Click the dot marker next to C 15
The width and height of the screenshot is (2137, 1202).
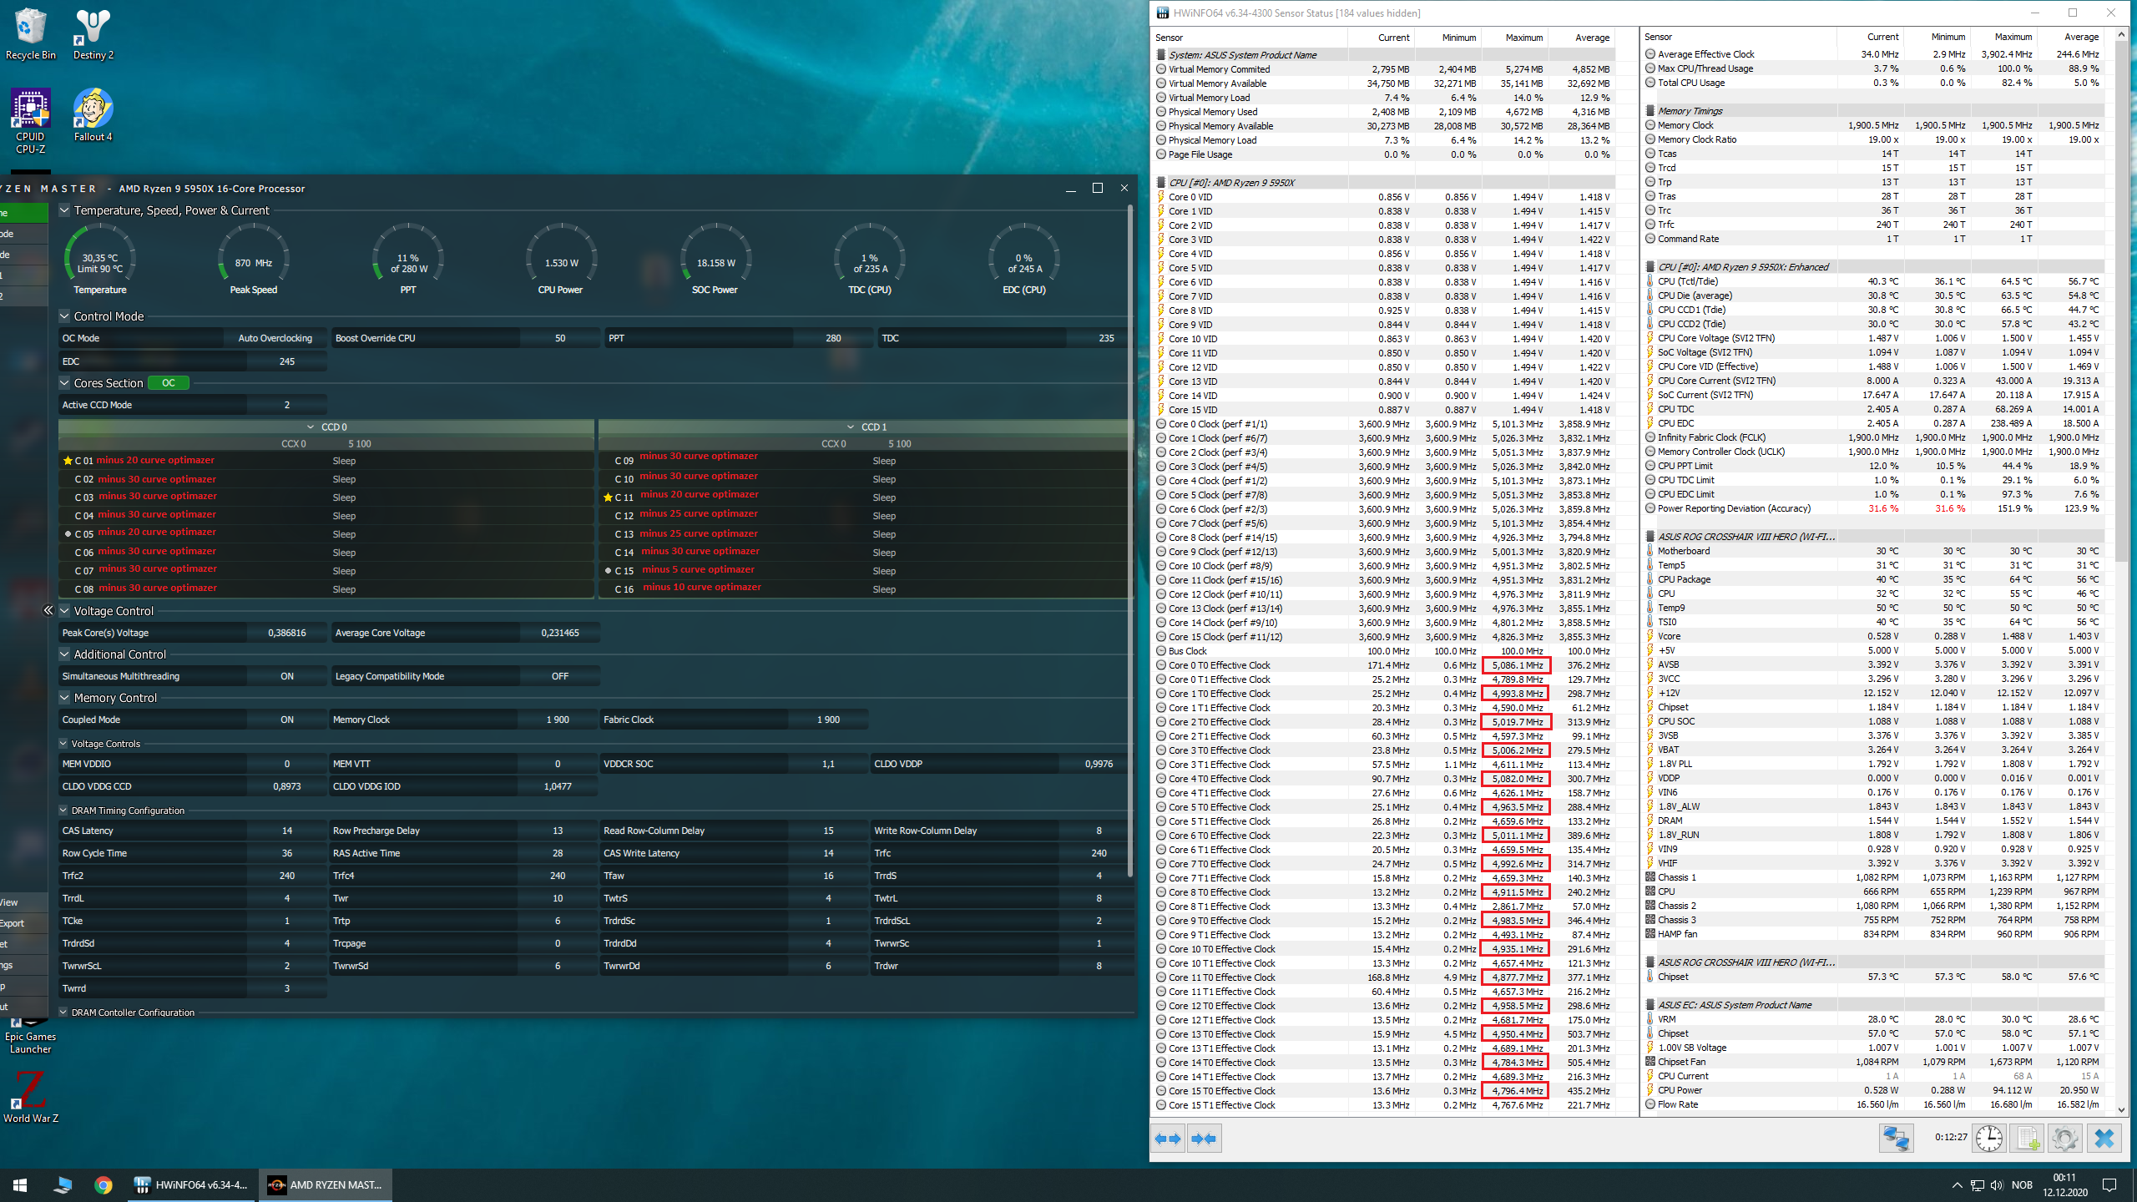click(608, 571)
